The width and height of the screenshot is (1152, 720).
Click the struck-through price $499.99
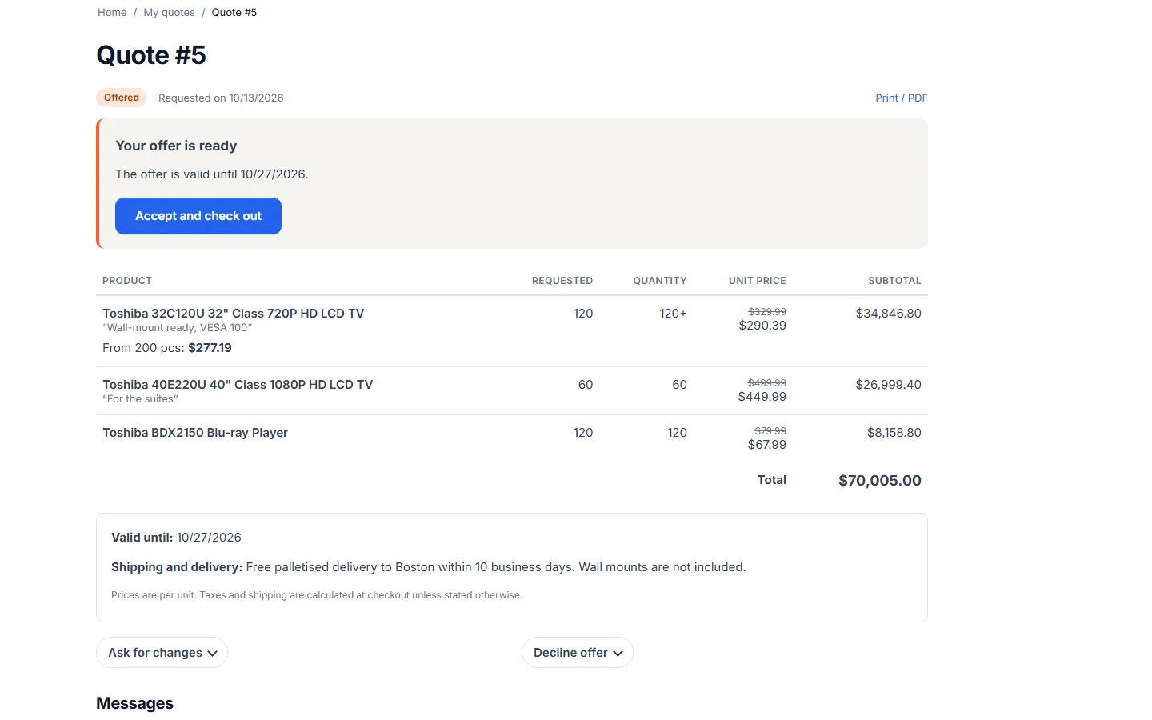(x=767, y=382)
